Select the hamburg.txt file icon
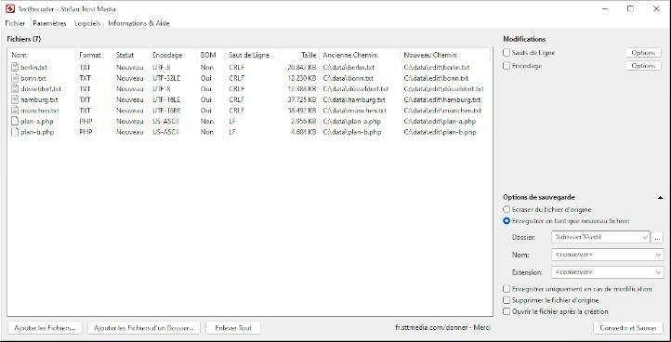The height and width of the screenshot is (342, 671). [15, 99]
